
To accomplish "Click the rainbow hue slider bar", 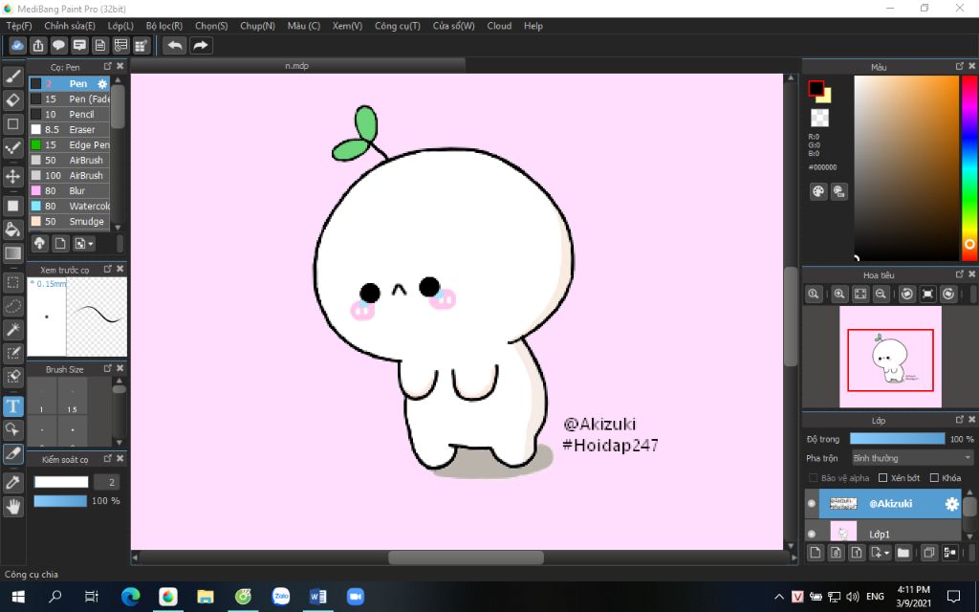I will [x=968, y=167].
